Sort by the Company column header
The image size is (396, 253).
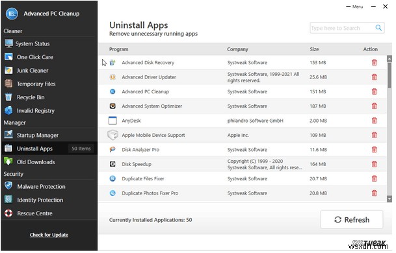click(x=237, y=49)
